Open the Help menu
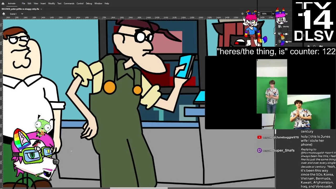Viewport: 336px width, 189px height. pyautogui.click(x=107, y=3)
